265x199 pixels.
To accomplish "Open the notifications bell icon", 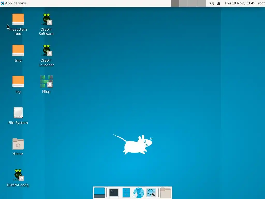I will point(219,3).
